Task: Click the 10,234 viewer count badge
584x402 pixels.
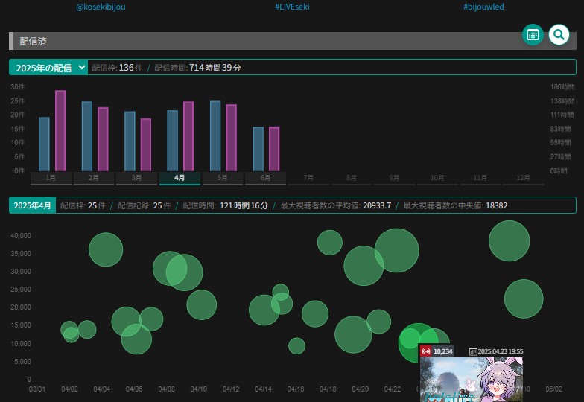Action: pos(437,351)
